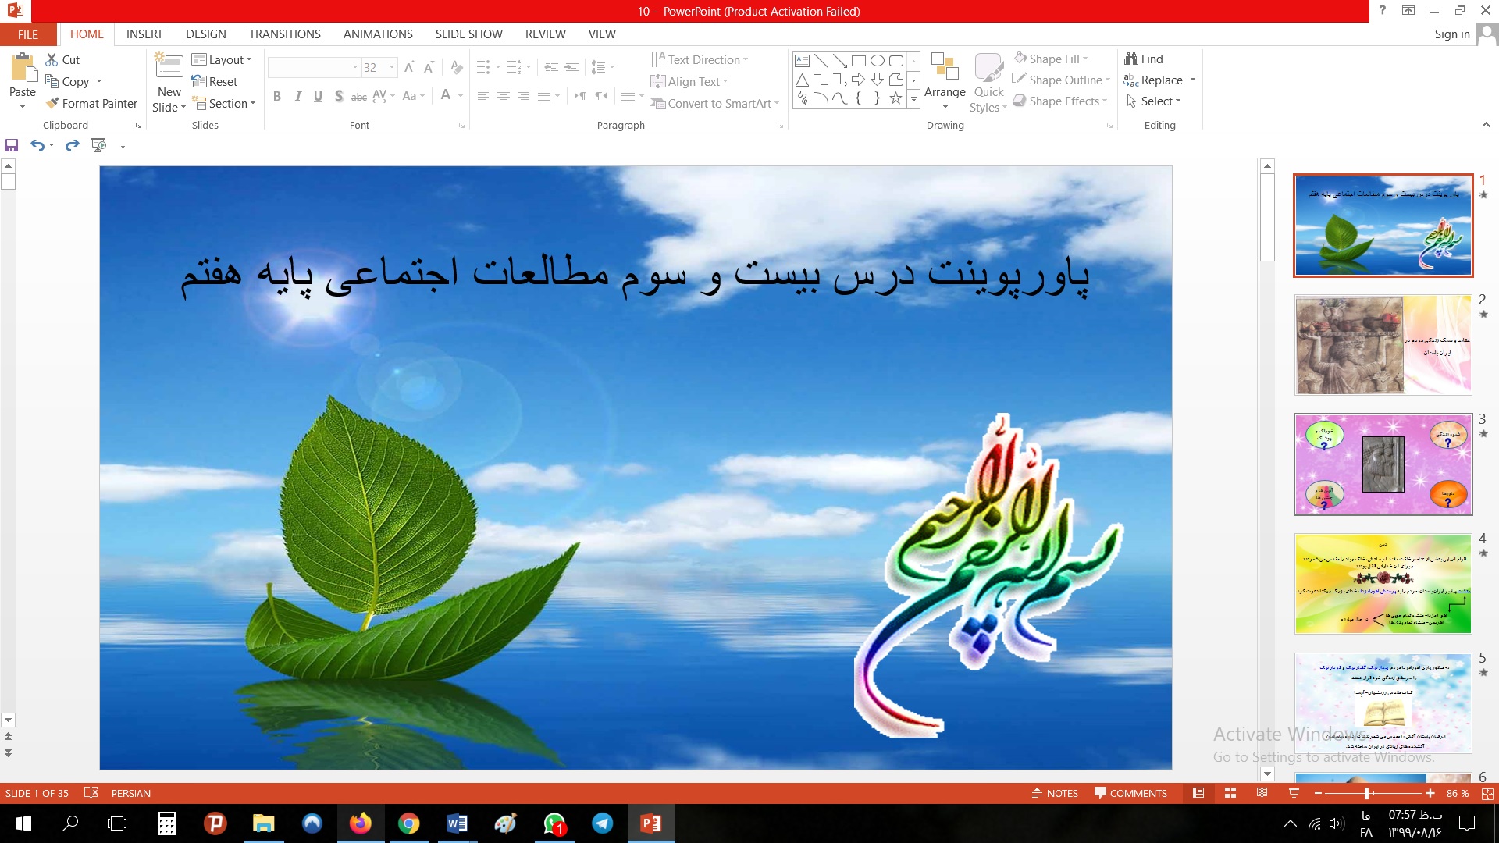This screenshot has width=1499, height=843.
Task: Click the Save icon in quick access toolbar
Action: [12, 145]
